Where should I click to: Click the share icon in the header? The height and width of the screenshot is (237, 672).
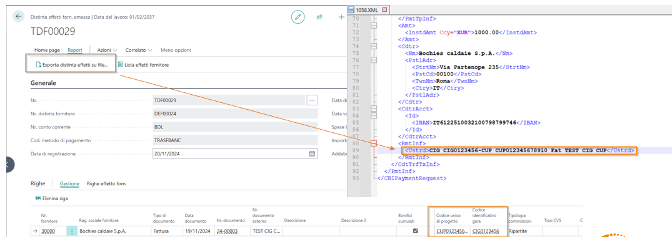(x=319, y=17)
